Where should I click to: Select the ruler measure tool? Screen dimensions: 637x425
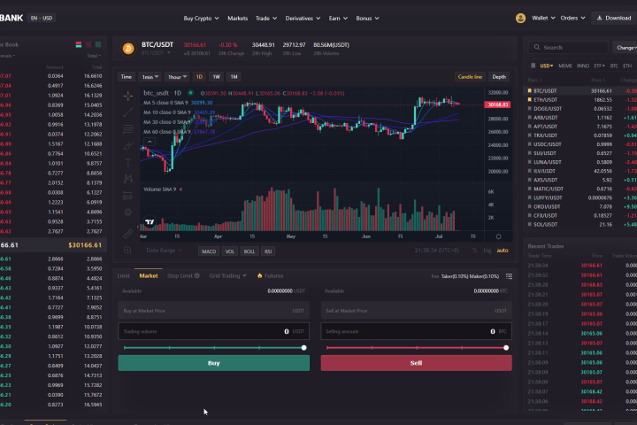click(x=128, y=234)
